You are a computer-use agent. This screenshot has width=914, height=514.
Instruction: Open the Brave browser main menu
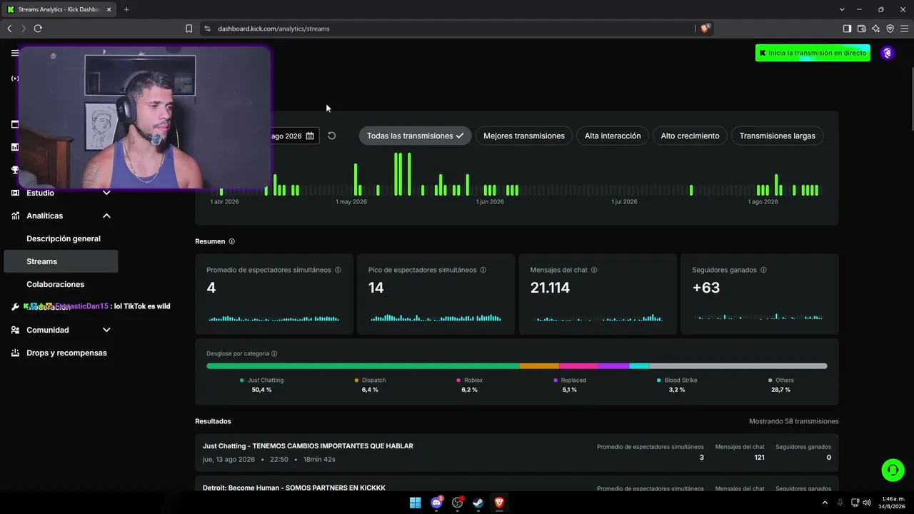(904, 29)
